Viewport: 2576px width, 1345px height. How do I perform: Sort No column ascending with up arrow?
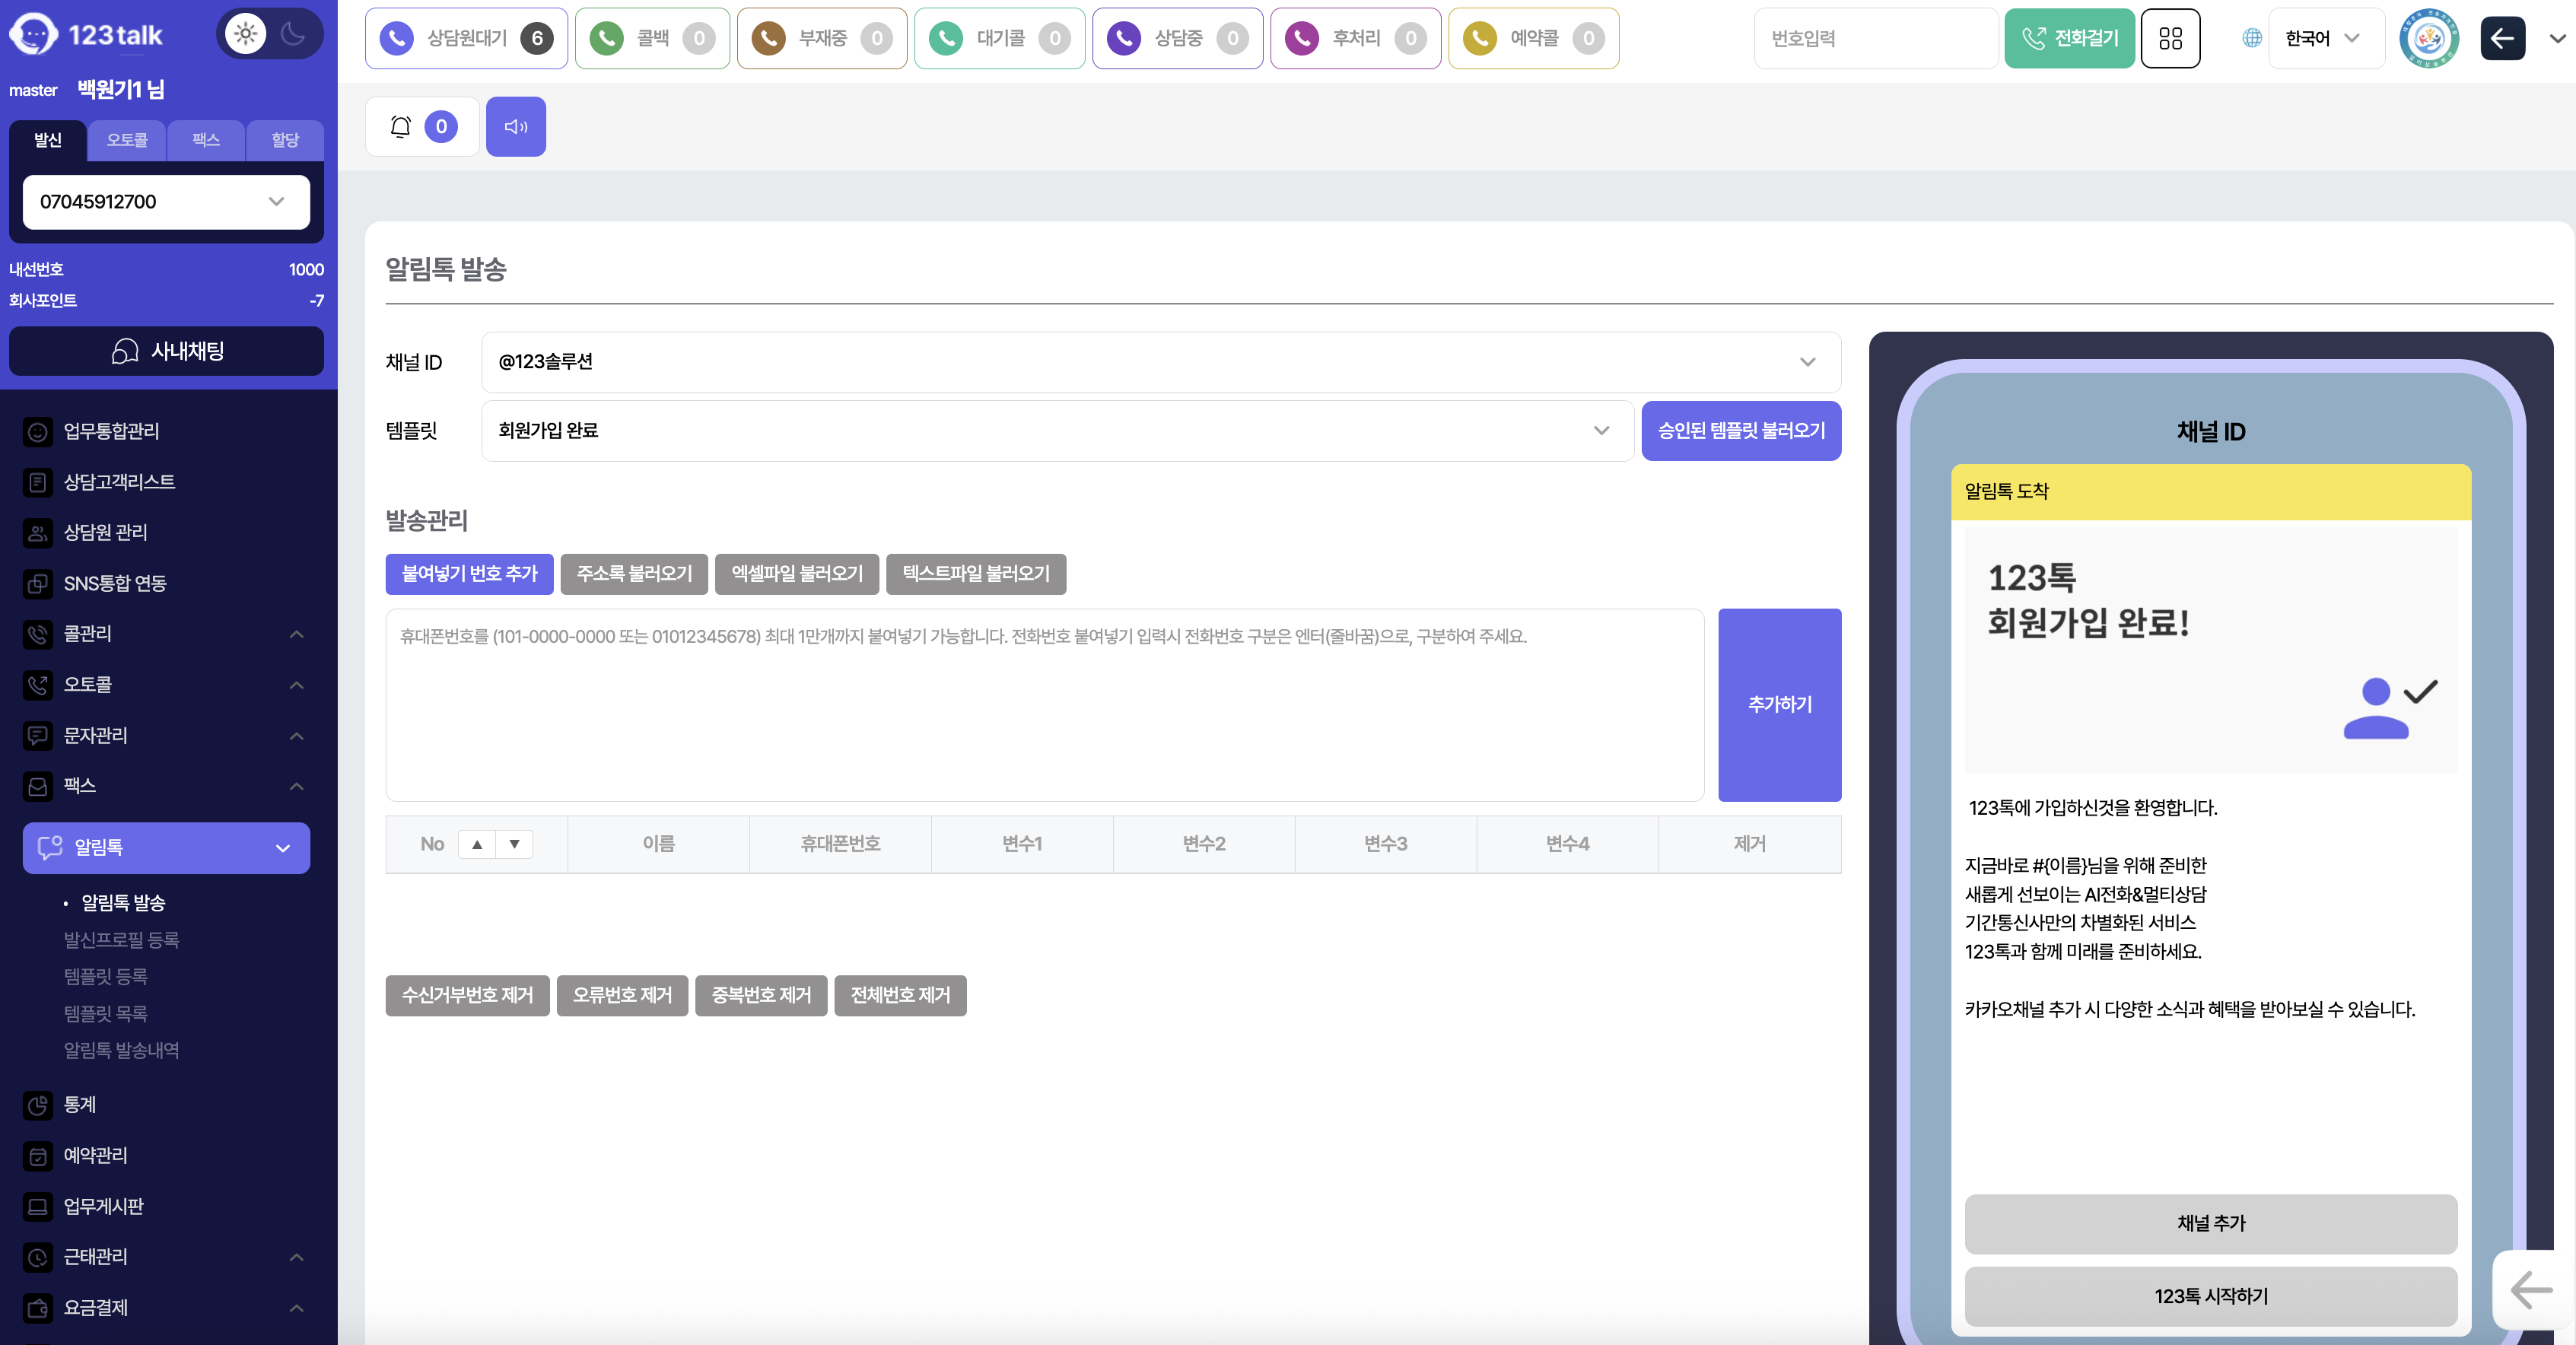(477, 844)
